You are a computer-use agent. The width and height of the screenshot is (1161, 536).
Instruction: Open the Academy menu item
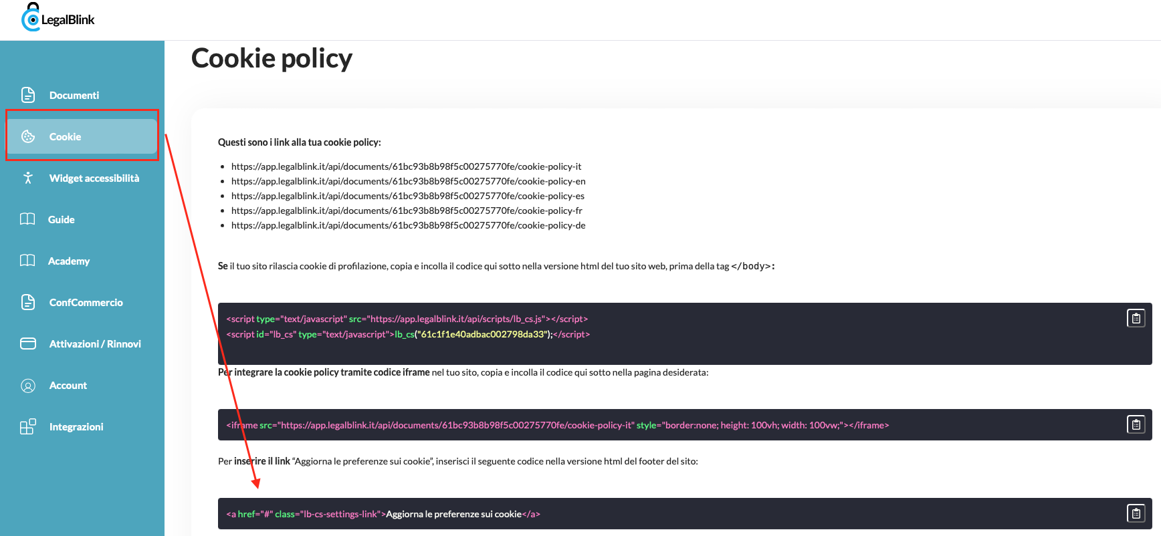click(x=69, y=261)
